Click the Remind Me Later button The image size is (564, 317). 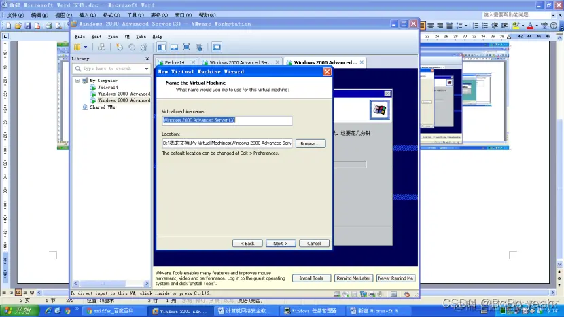click(x=353, y=278)
